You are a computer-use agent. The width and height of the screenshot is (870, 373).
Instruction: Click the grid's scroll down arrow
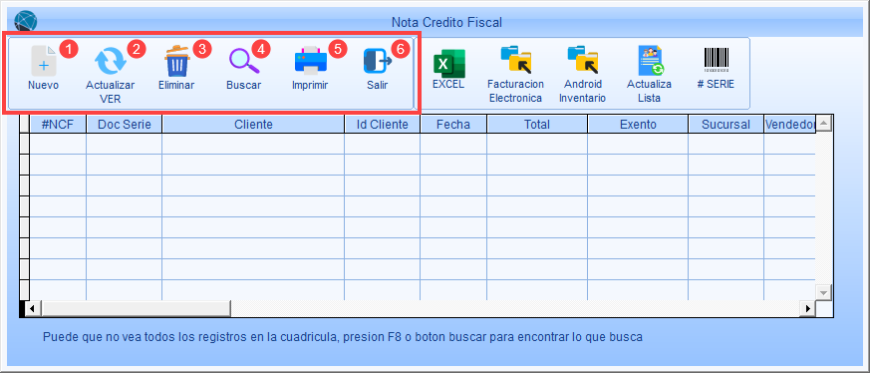[x=823, y=292]
